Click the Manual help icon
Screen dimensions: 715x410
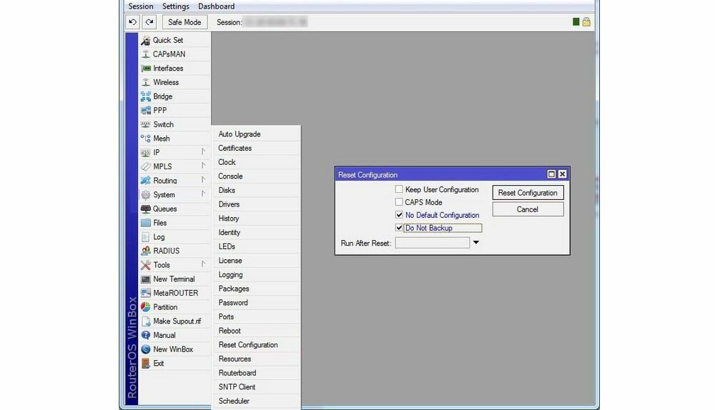145,335
